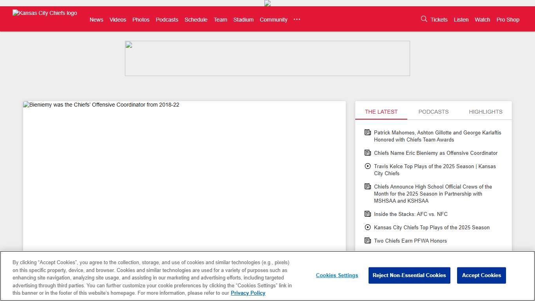
Task: Open the Stadium navigation item
Action: coord(243,20)
